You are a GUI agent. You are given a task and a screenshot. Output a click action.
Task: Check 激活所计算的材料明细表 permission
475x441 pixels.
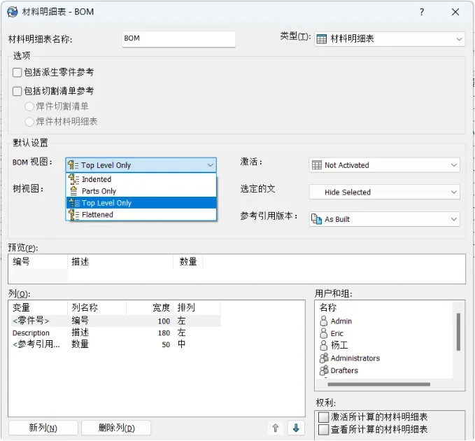(x=323, y=417)
